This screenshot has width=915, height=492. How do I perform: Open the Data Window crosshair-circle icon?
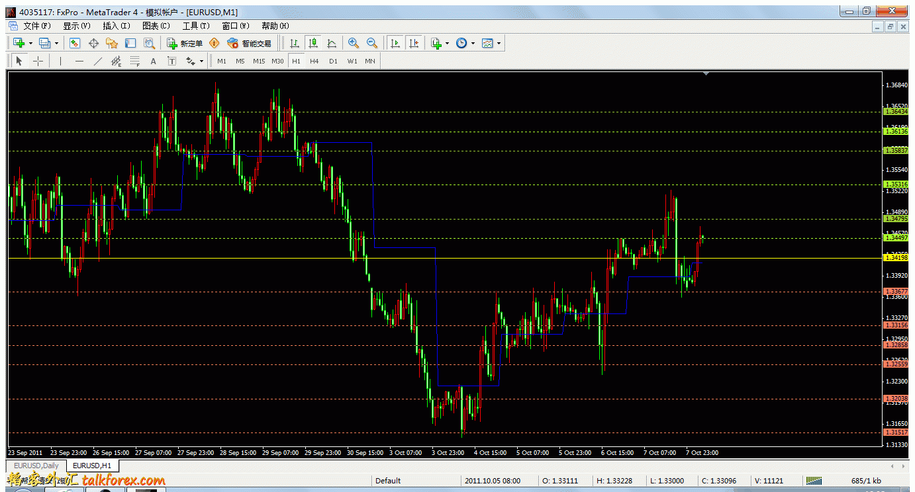click(x=93, y=43)
